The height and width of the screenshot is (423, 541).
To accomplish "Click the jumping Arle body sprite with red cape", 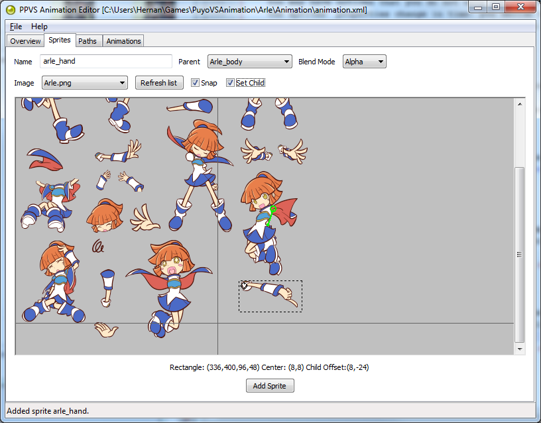I will pos(269,223).
